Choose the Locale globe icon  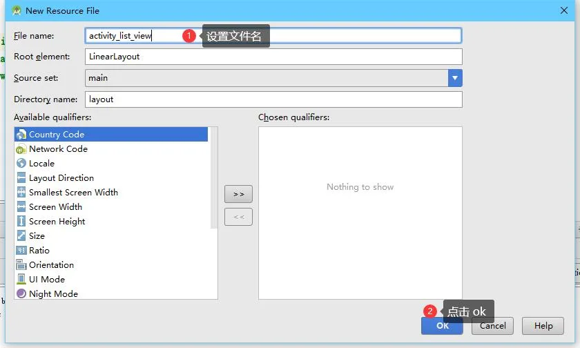click(x=21, y=163)
